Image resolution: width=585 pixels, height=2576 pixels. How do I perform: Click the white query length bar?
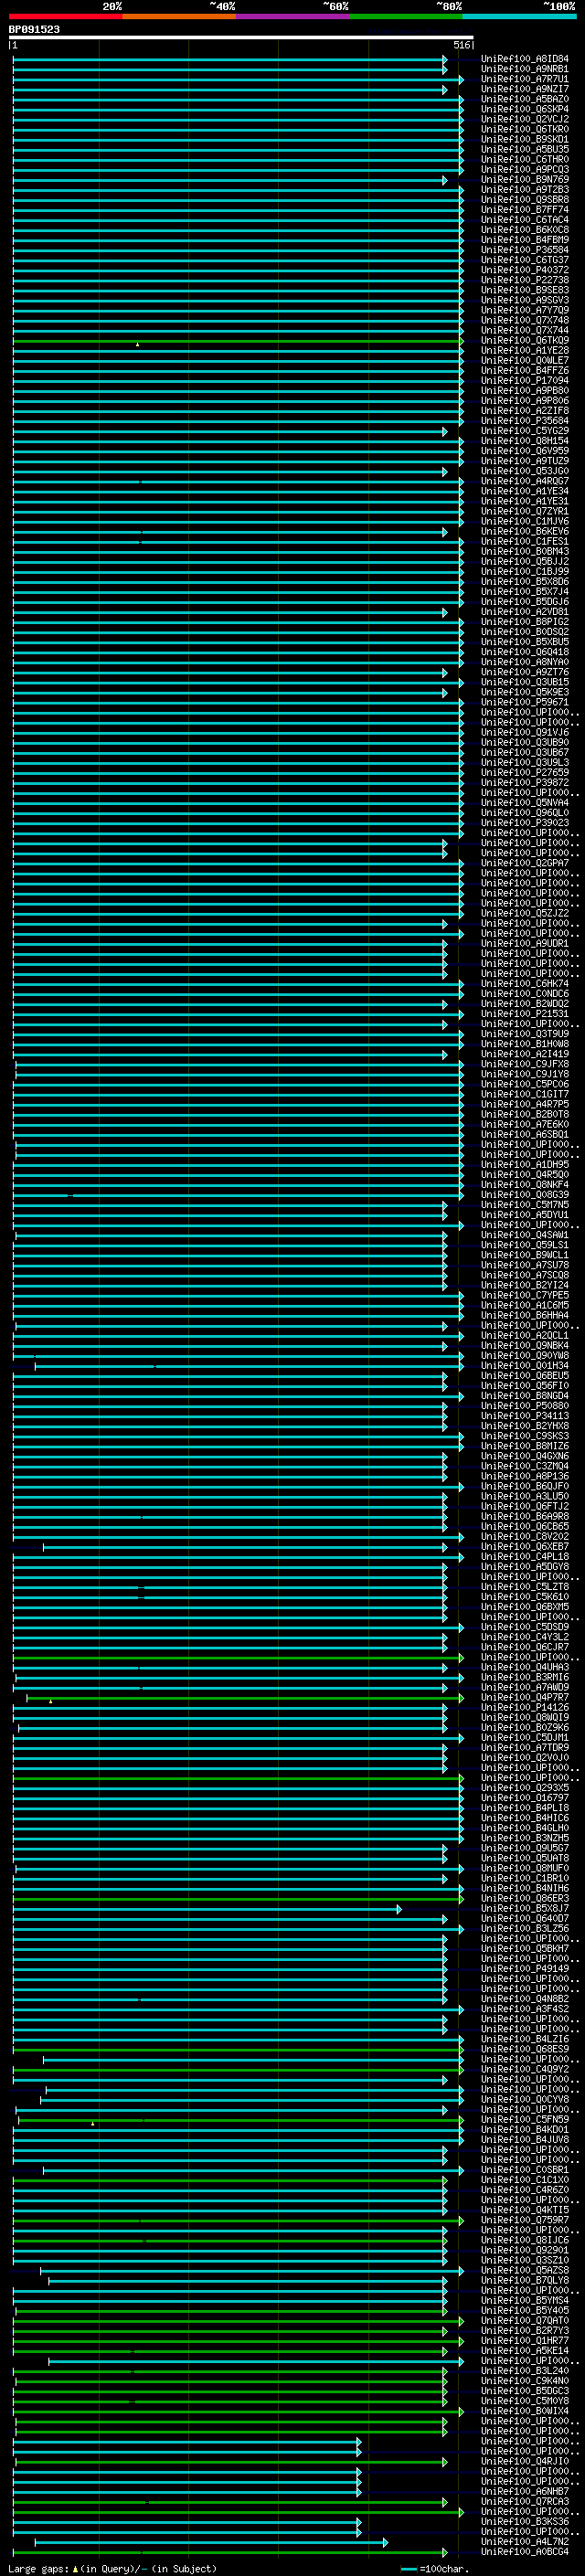tap(240, 37)
